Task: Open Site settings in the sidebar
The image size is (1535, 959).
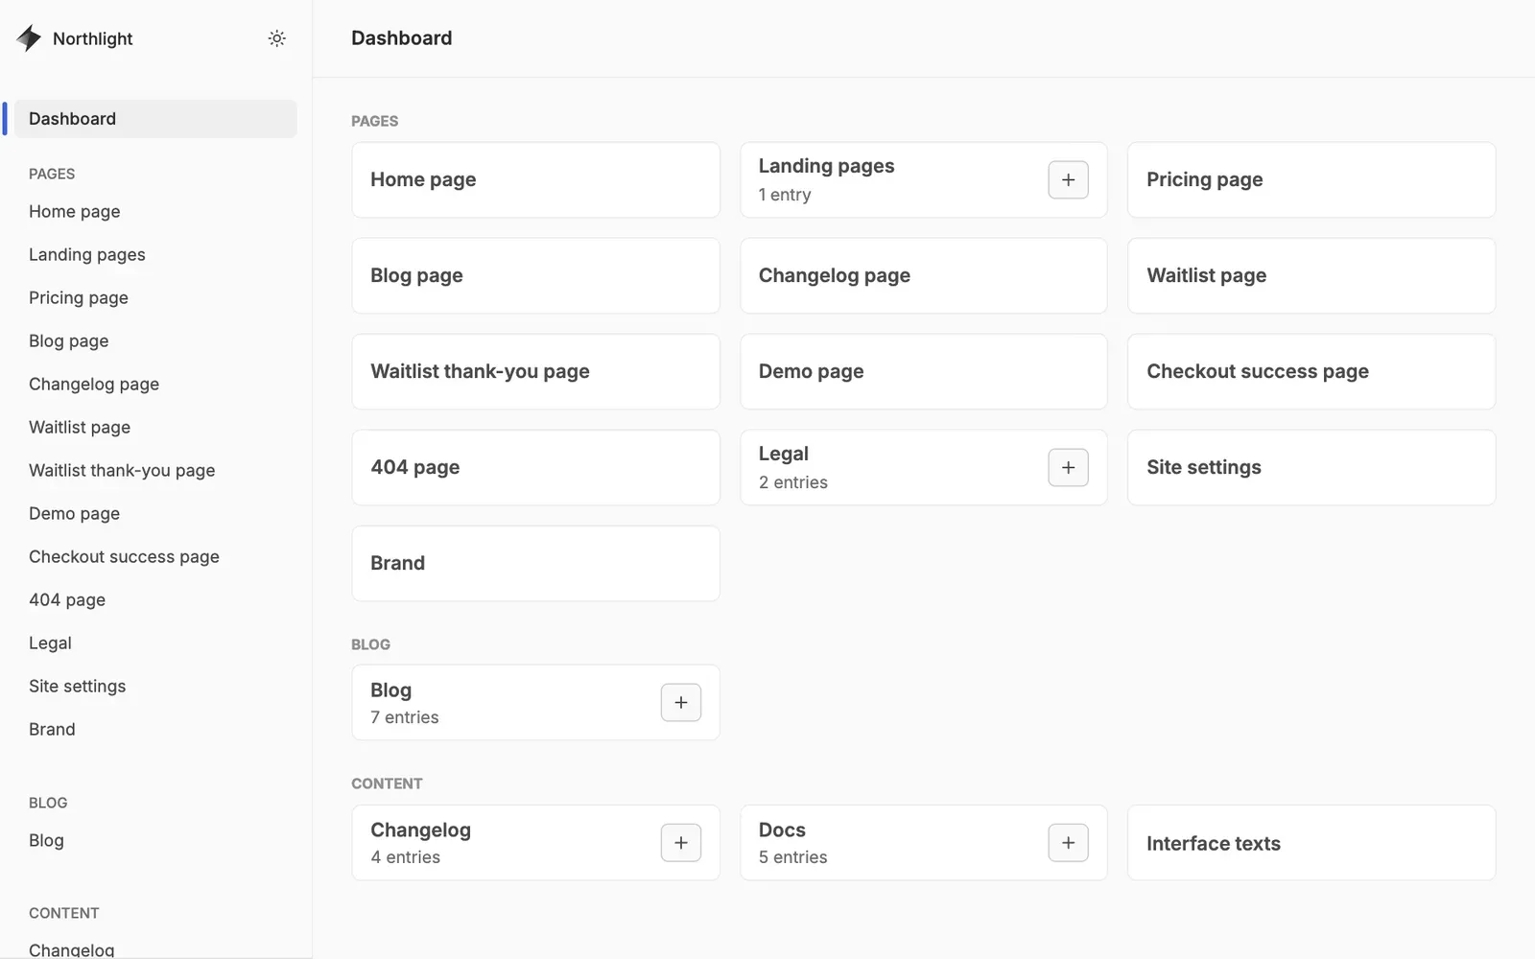Action: coord(78,687)
